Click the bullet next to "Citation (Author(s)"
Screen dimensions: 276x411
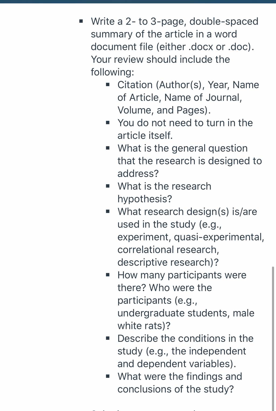tap(108, 84)
